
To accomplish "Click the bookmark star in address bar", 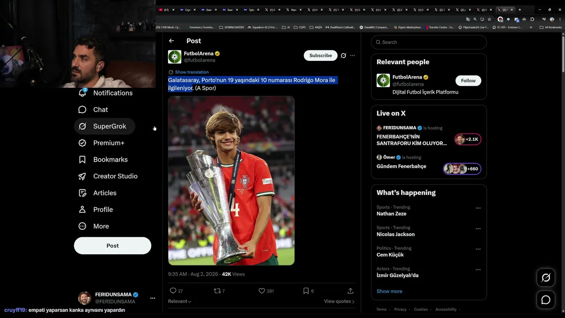I will point(489,19).
